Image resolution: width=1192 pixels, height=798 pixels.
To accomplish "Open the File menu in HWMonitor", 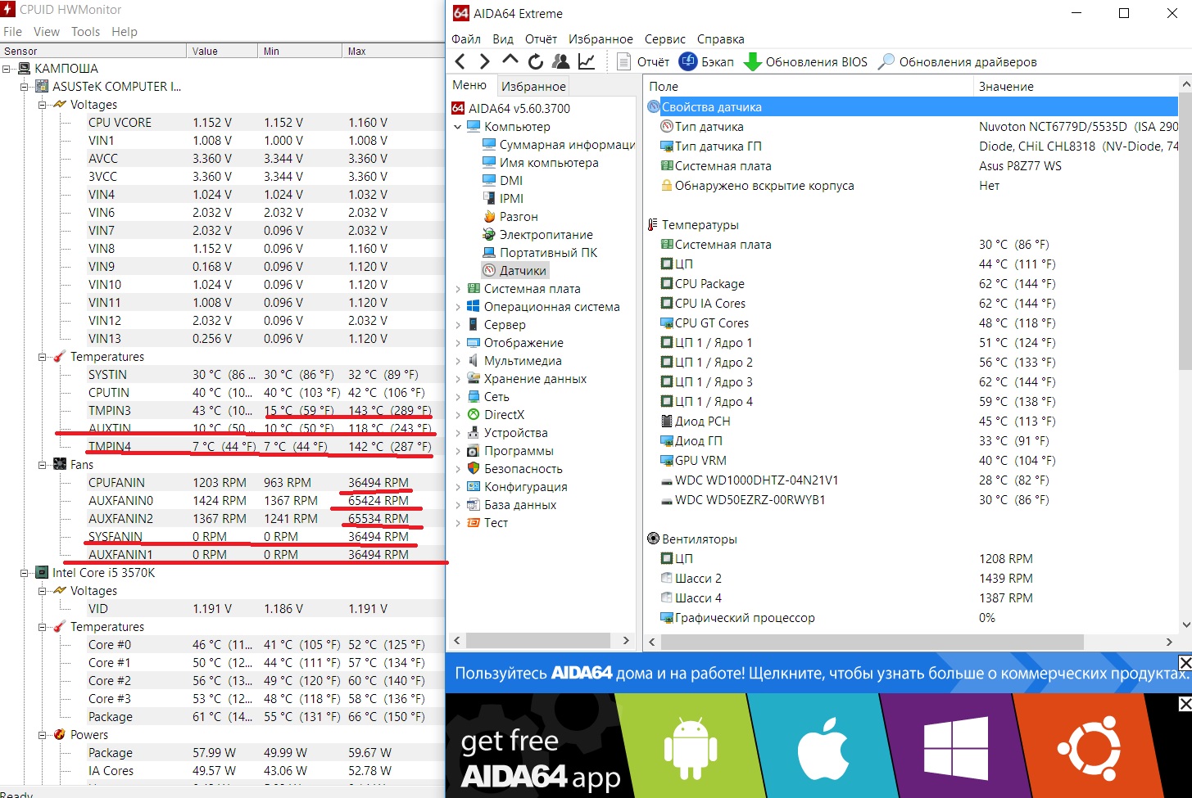I will 12,31.
